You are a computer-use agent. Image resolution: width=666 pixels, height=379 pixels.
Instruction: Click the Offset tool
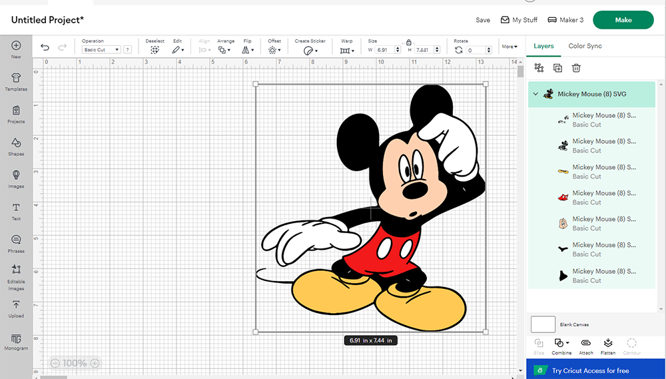coord(274,49)
